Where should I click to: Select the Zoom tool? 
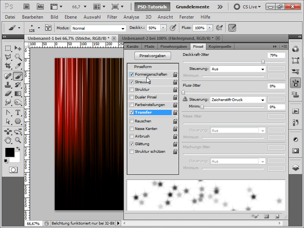[x=18, y=140]
